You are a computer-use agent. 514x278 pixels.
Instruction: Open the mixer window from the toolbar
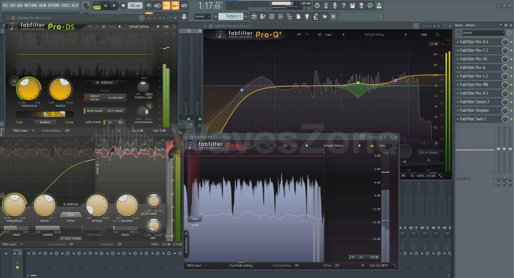tap(280, 17)
